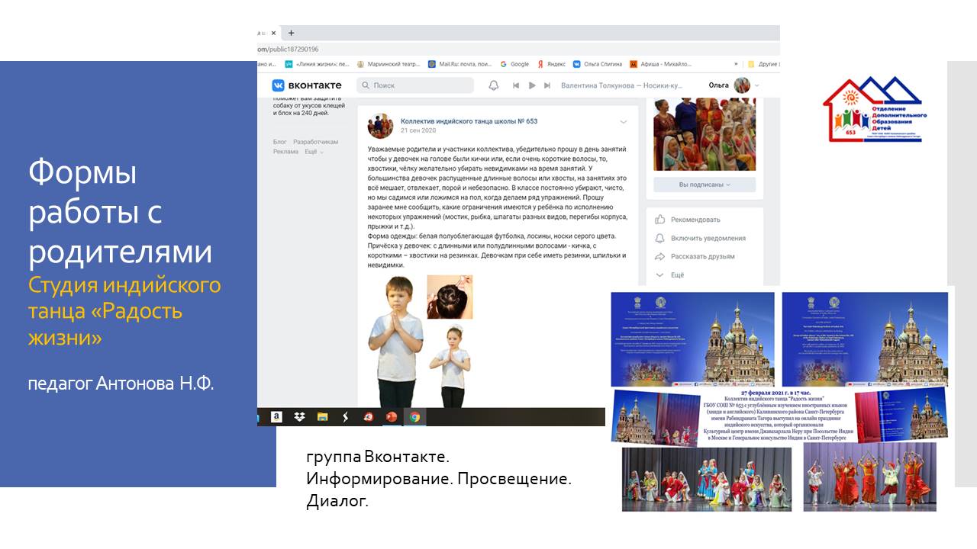Click the ВКонтакте logo
Viewport: 977px width, 549px height.
pos(308,85)
